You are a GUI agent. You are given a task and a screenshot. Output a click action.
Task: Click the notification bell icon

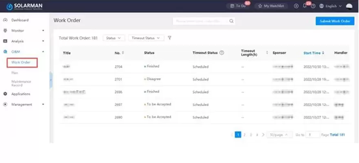click(304, 6)
